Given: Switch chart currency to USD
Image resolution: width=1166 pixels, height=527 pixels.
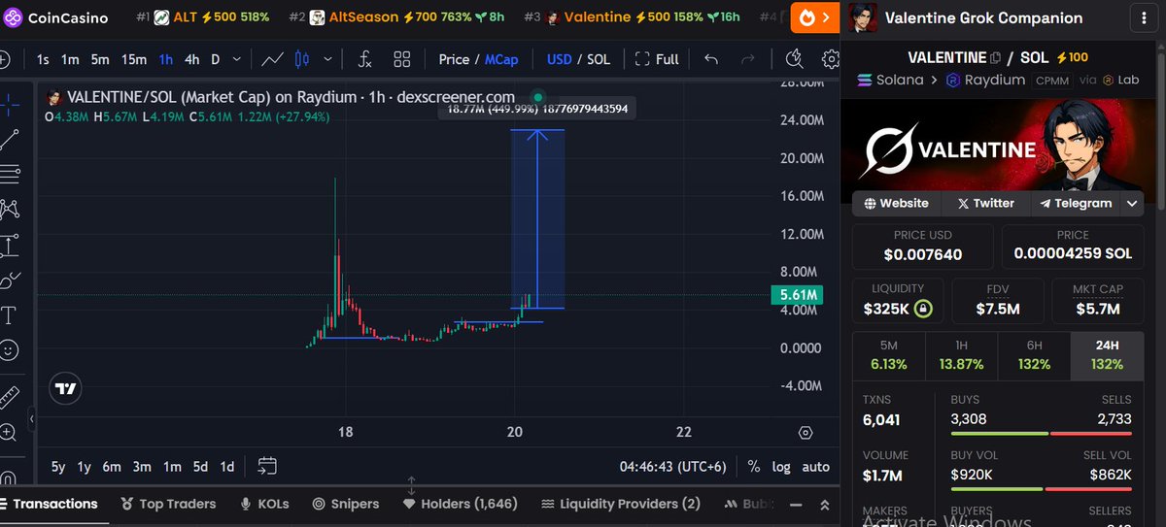Looking at the screenshot, I should coord(560,59).
